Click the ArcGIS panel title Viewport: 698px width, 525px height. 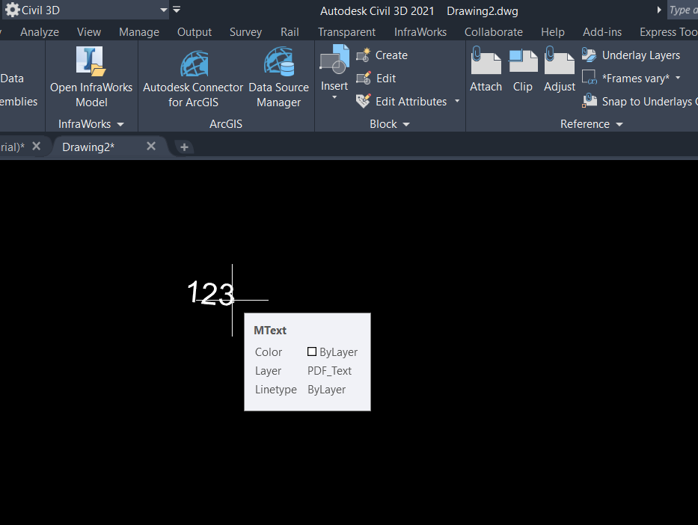pyautogui.click(x=226, y=124)
